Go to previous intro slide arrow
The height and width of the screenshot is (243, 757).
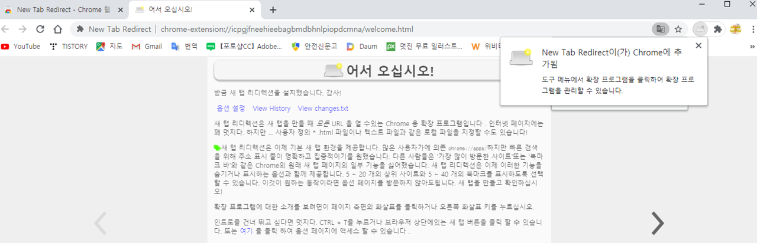point(101,223)
